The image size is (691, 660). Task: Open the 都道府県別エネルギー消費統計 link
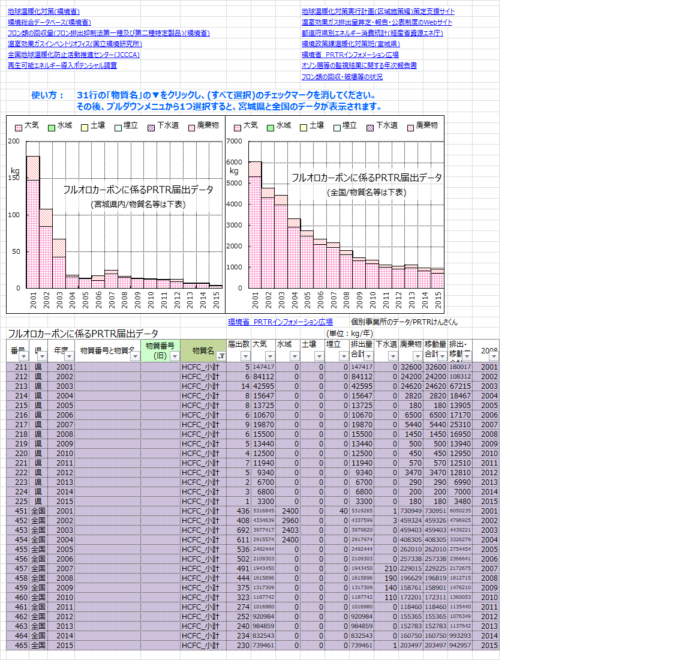(x=372, y=33)
